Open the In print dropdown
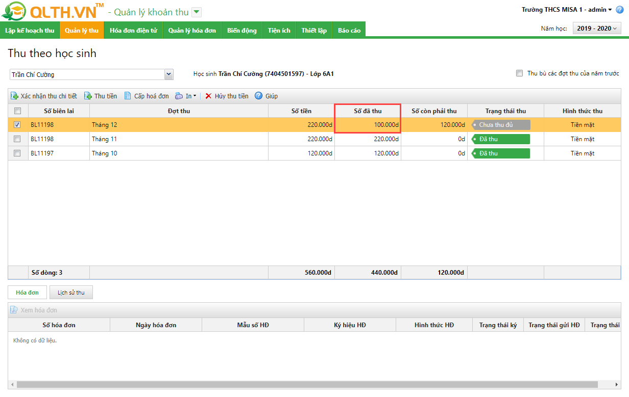The image size is (629, 397). coord(185,96)
